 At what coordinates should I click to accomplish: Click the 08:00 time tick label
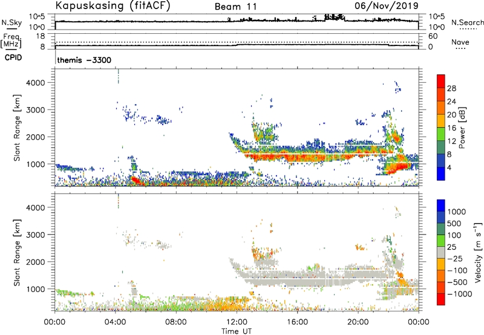176,322
